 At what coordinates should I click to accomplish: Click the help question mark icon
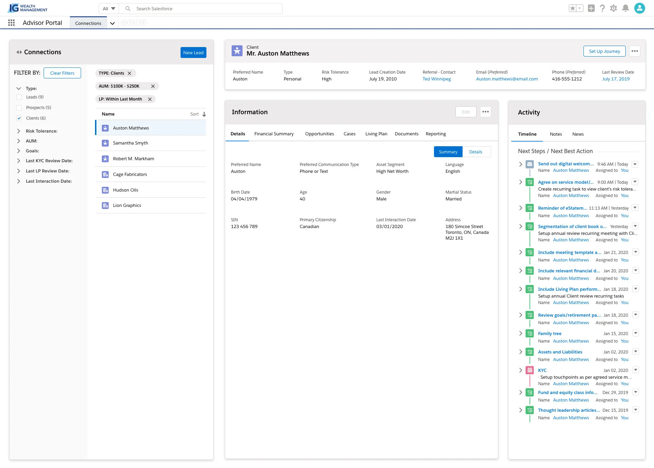pyautogui.click(x=602, y=8)
